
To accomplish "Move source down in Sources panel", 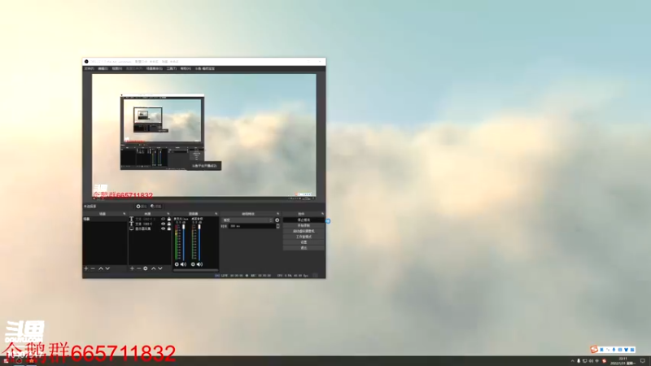I will pyautogui.click(x=160, y=268).
